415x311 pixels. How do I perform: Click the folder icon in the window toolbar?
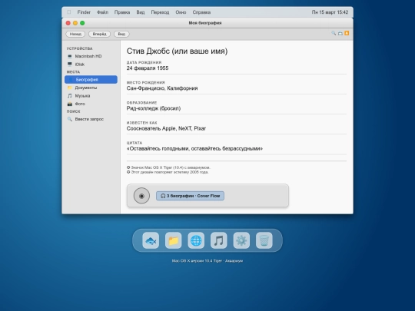tap(340, 33)
